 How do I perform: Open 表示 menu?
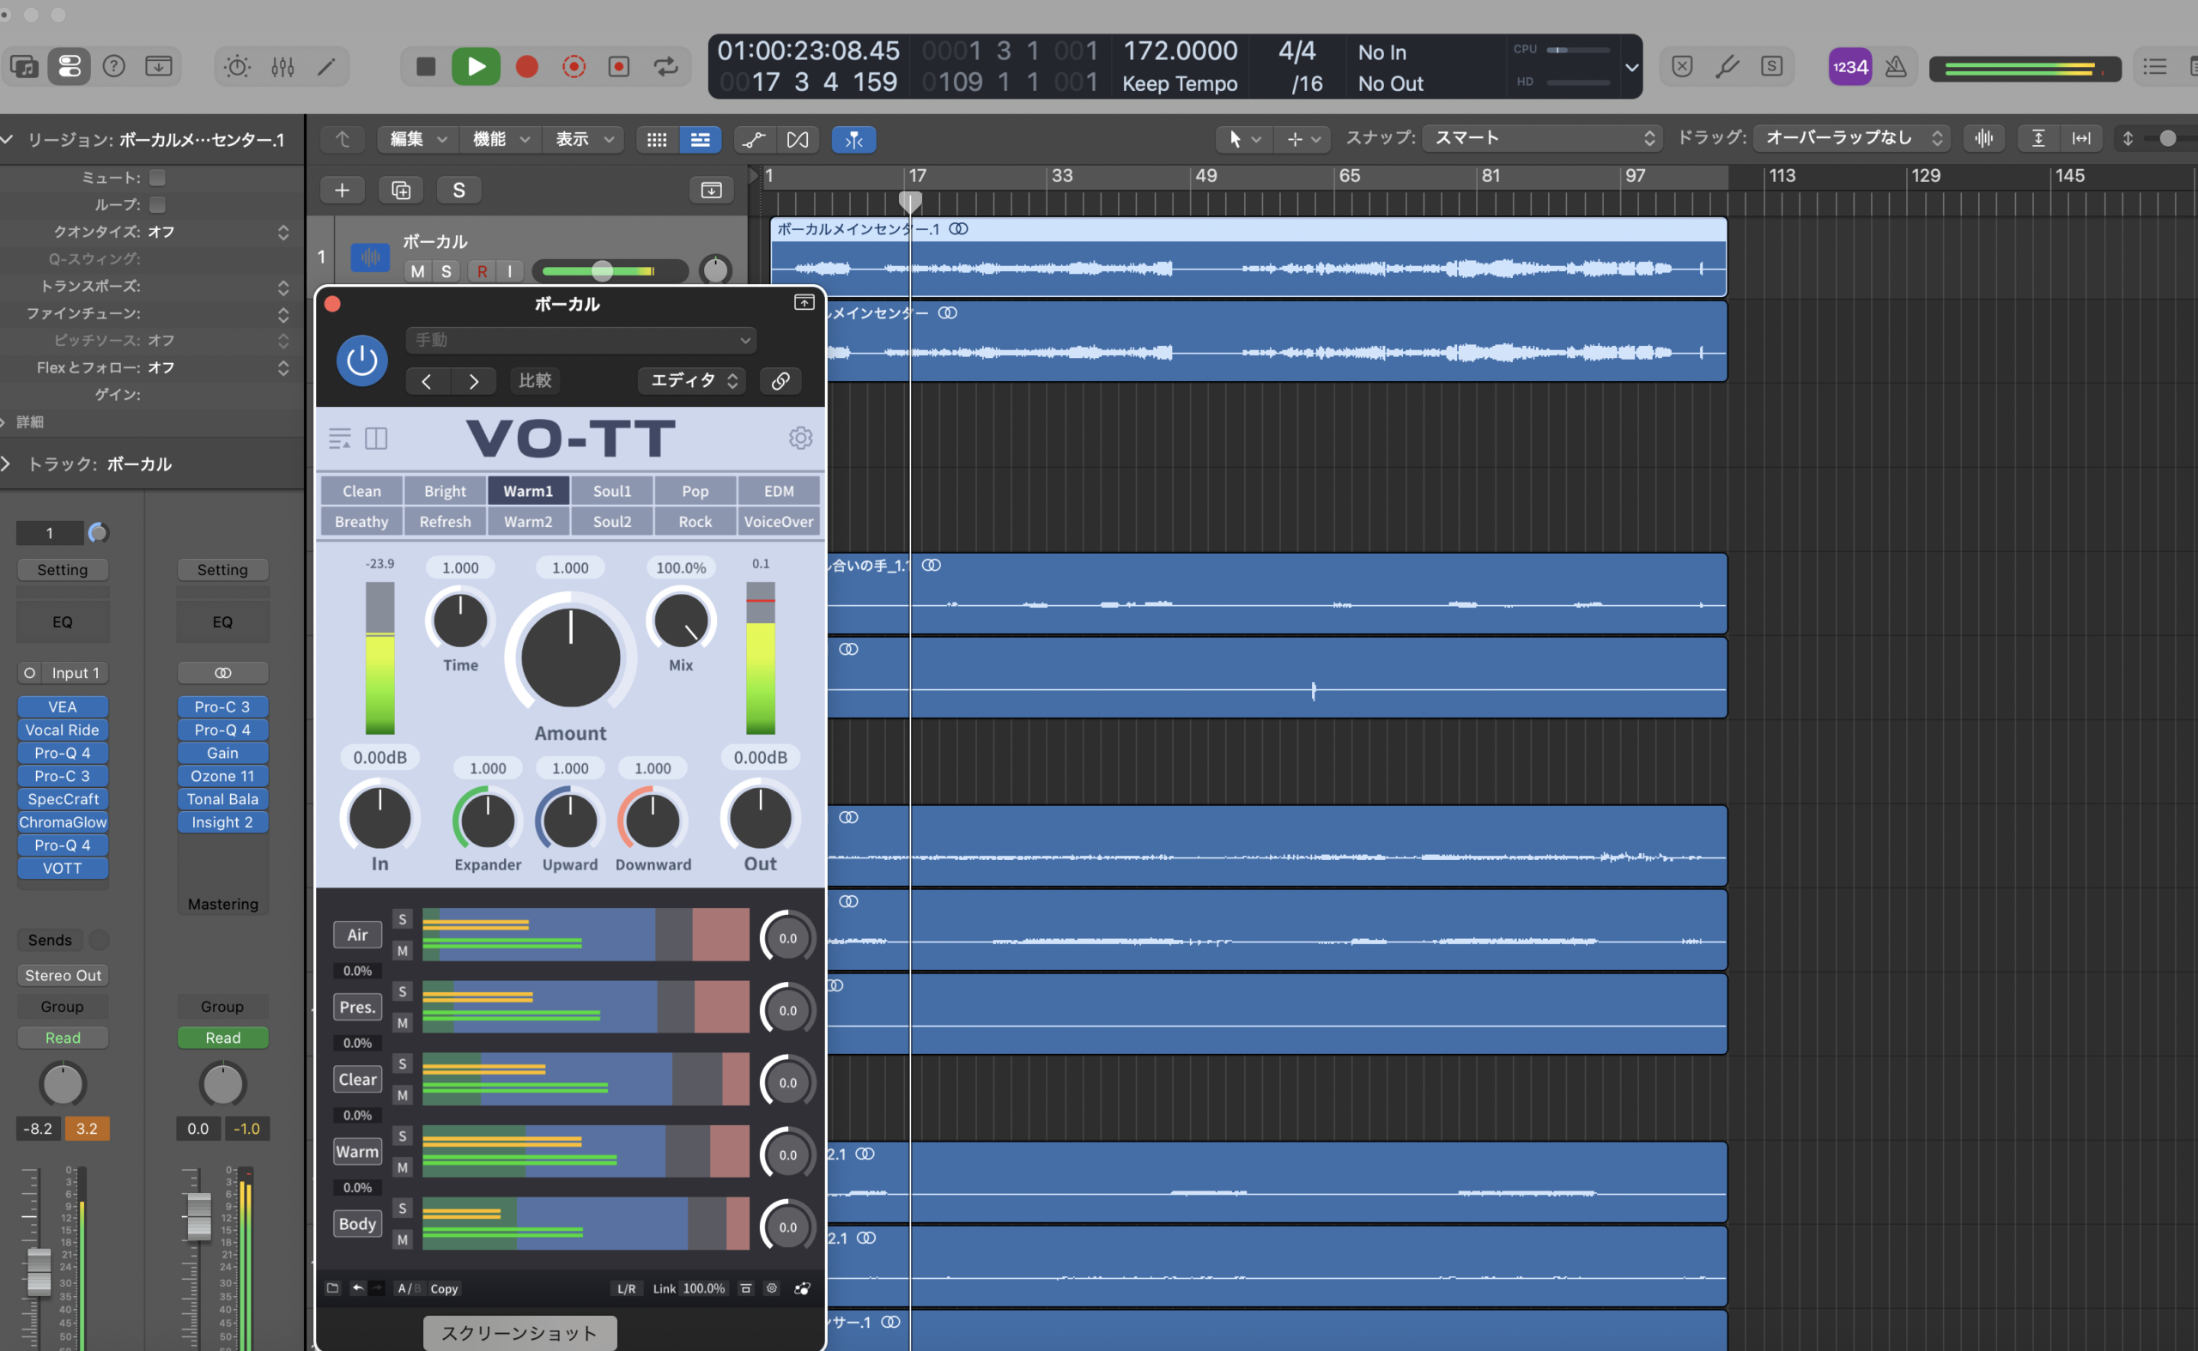(x=584, y=138)
